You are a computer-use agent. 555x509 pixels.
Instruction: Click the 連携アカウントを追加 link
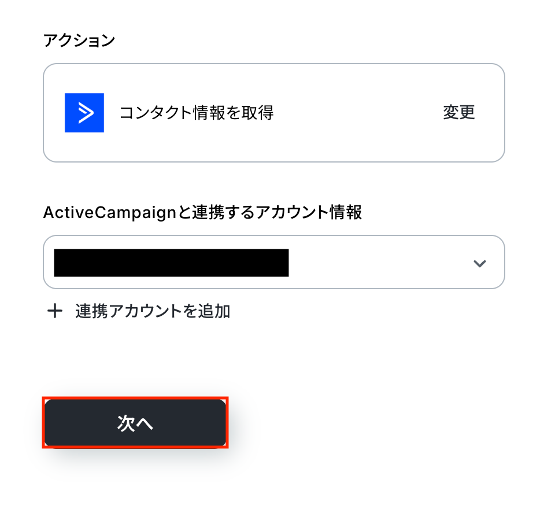[x=153, y=312]
